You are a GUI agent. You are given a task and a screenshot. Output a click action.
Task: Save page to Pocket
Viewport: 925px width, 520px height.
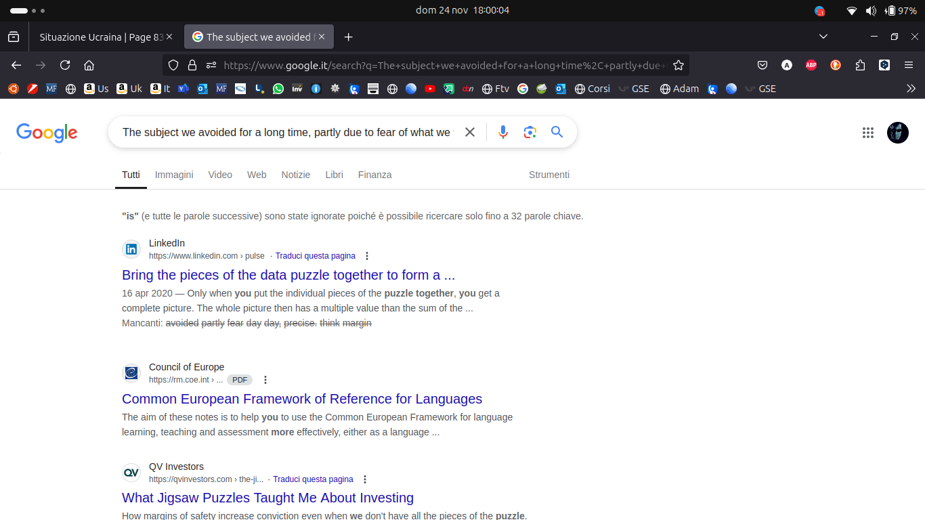[x=762, y=65]
